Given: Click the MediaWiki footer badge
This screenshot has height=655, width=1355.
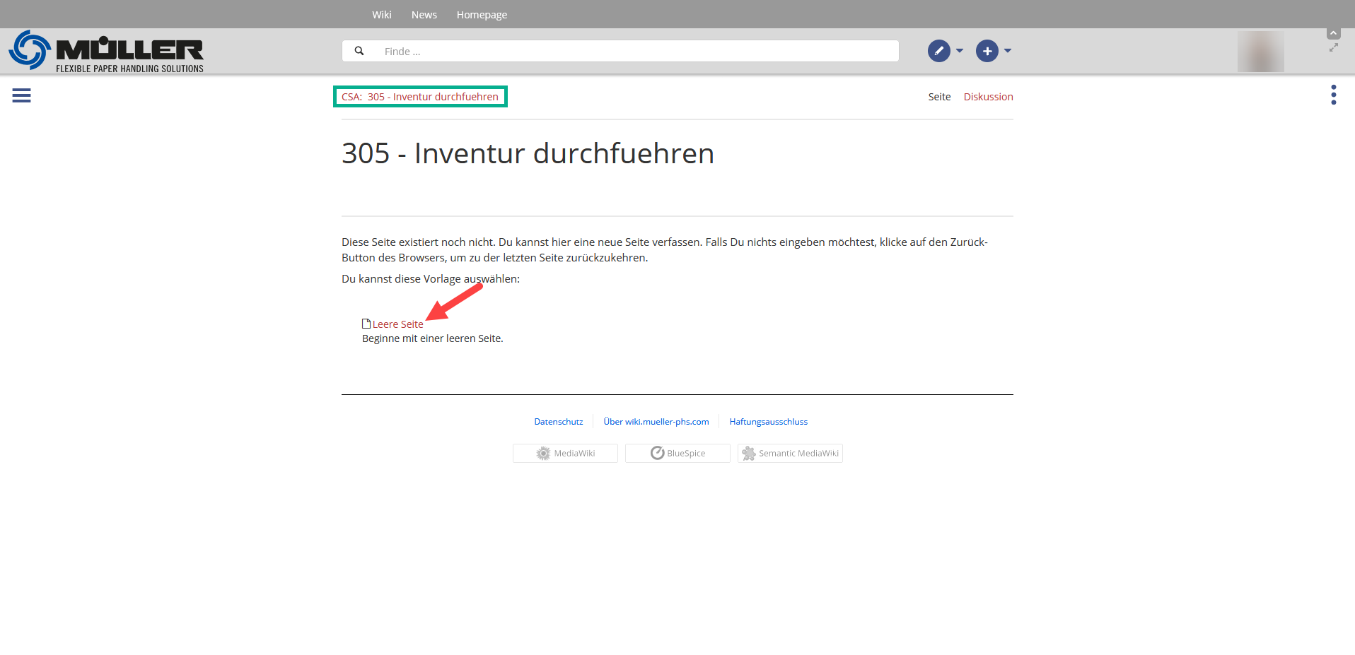Looking at the screenshot, I should [565, 454].
